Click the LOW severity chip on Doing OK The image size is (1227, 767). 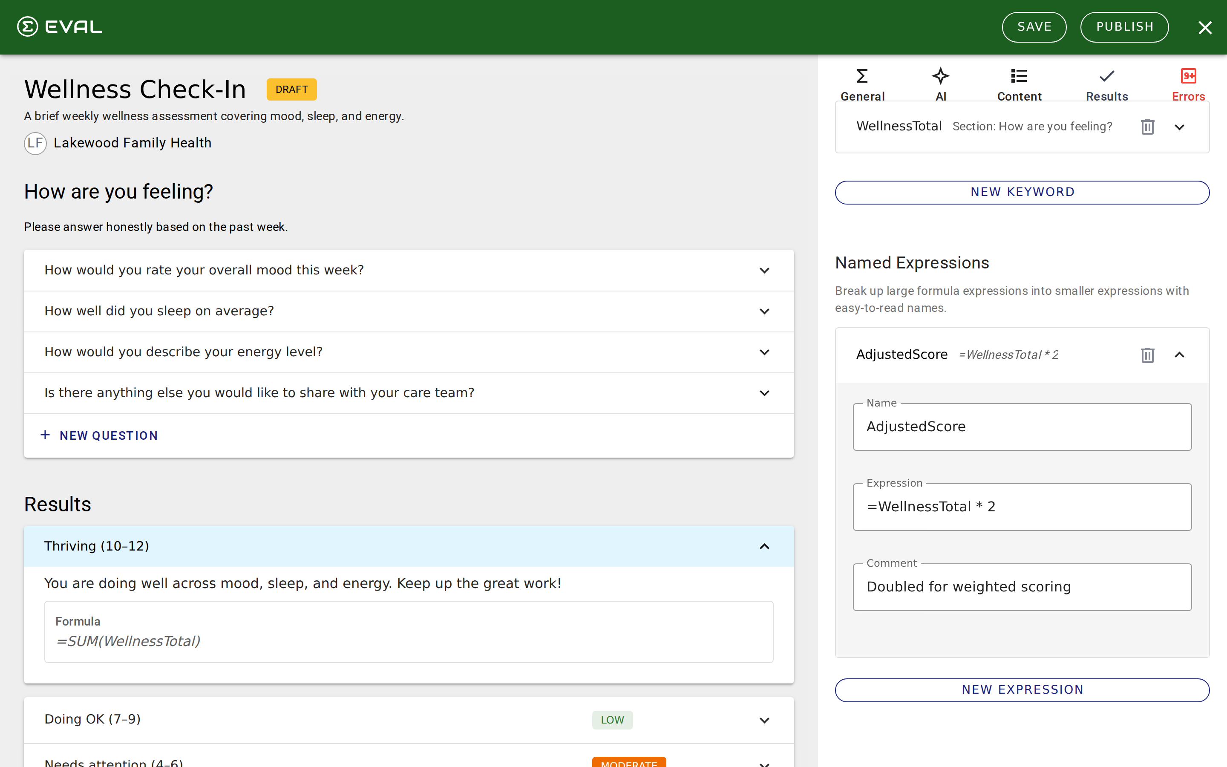coord(612,720)
